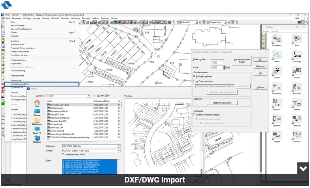The height and width of the screenshot is (188, 310).
Task: Click horizontal scrollbar under file list
Action: (x=72, y=141)
